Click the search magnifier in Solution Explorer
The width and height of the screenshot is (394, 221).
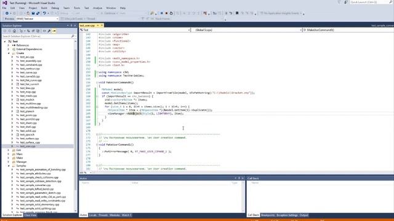coord(73,36)
